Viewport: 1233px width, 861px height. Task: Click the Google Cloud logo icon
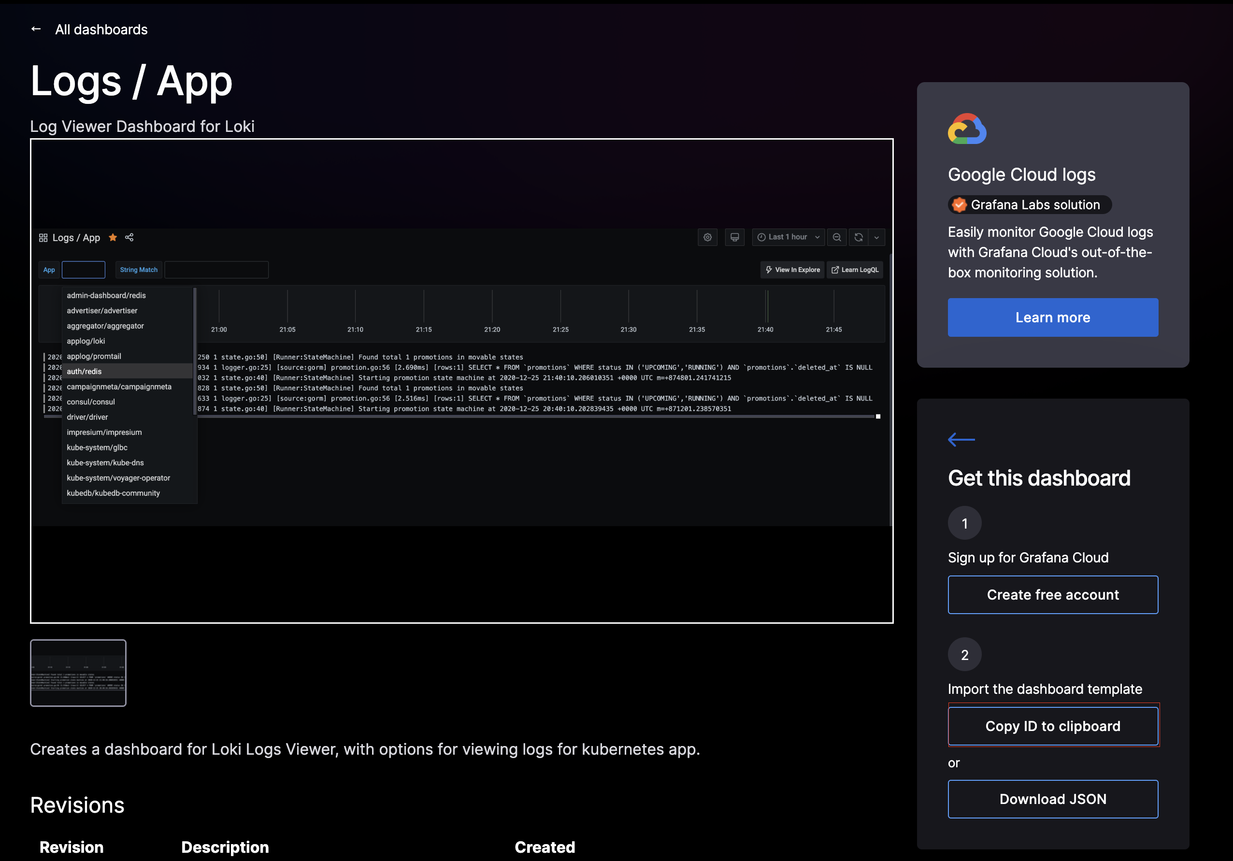point(967,129)
